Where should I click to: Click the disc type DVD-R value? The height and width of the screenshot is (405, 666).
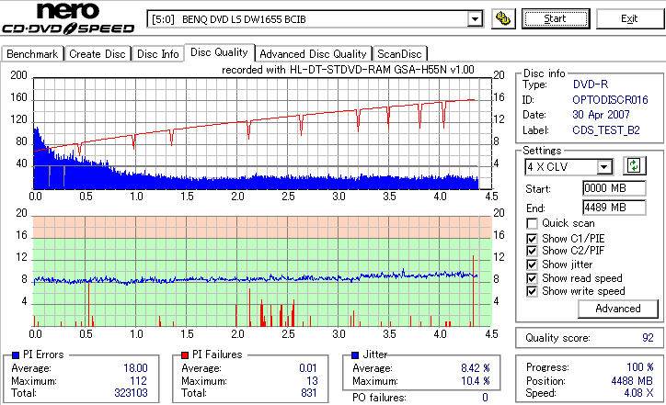coord(591,84)
